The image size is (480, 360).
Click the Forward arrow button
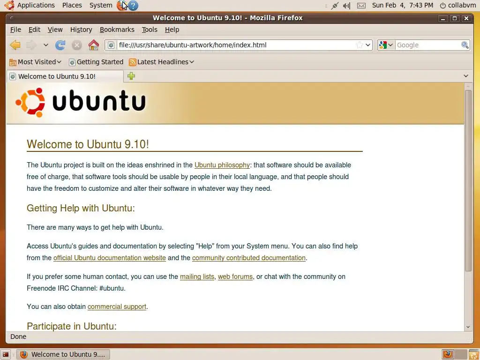point(31,45)
